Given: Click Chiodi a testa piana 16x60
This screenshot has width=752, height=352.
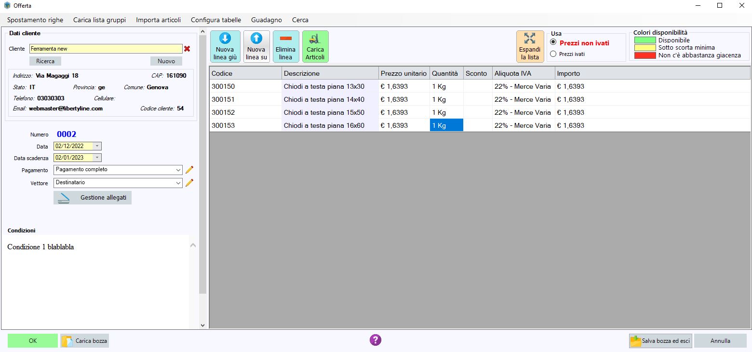Looking at the screenshot, I should click(x=330, y=125).
